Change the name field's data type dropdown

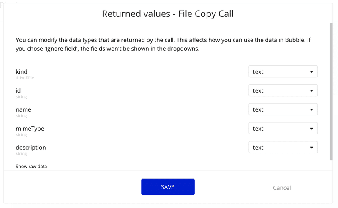click(283, 109)
